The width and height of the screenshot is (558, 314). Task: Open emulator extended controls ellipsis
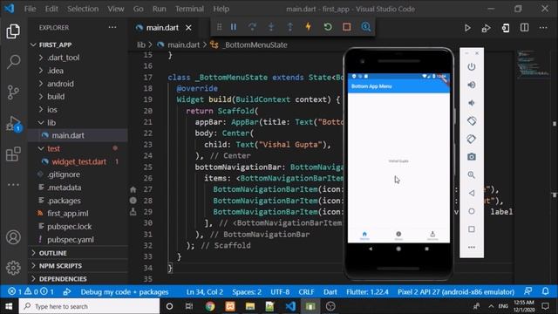(x=472, y=247)
